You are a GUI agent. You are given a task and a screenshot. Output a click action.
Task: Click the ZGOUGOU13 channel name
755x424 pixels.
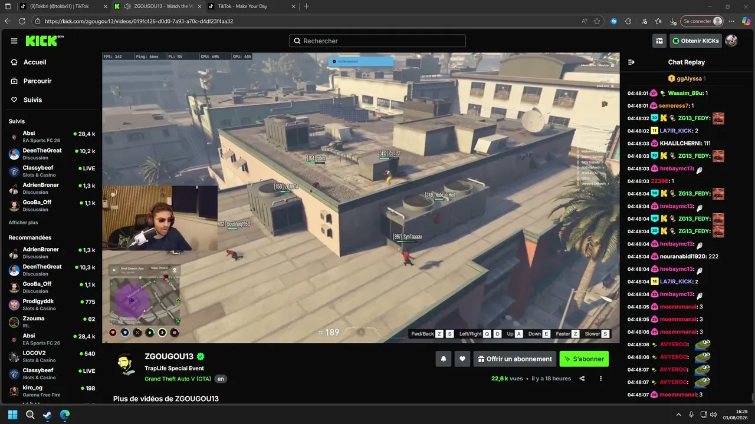click(169, 356)
